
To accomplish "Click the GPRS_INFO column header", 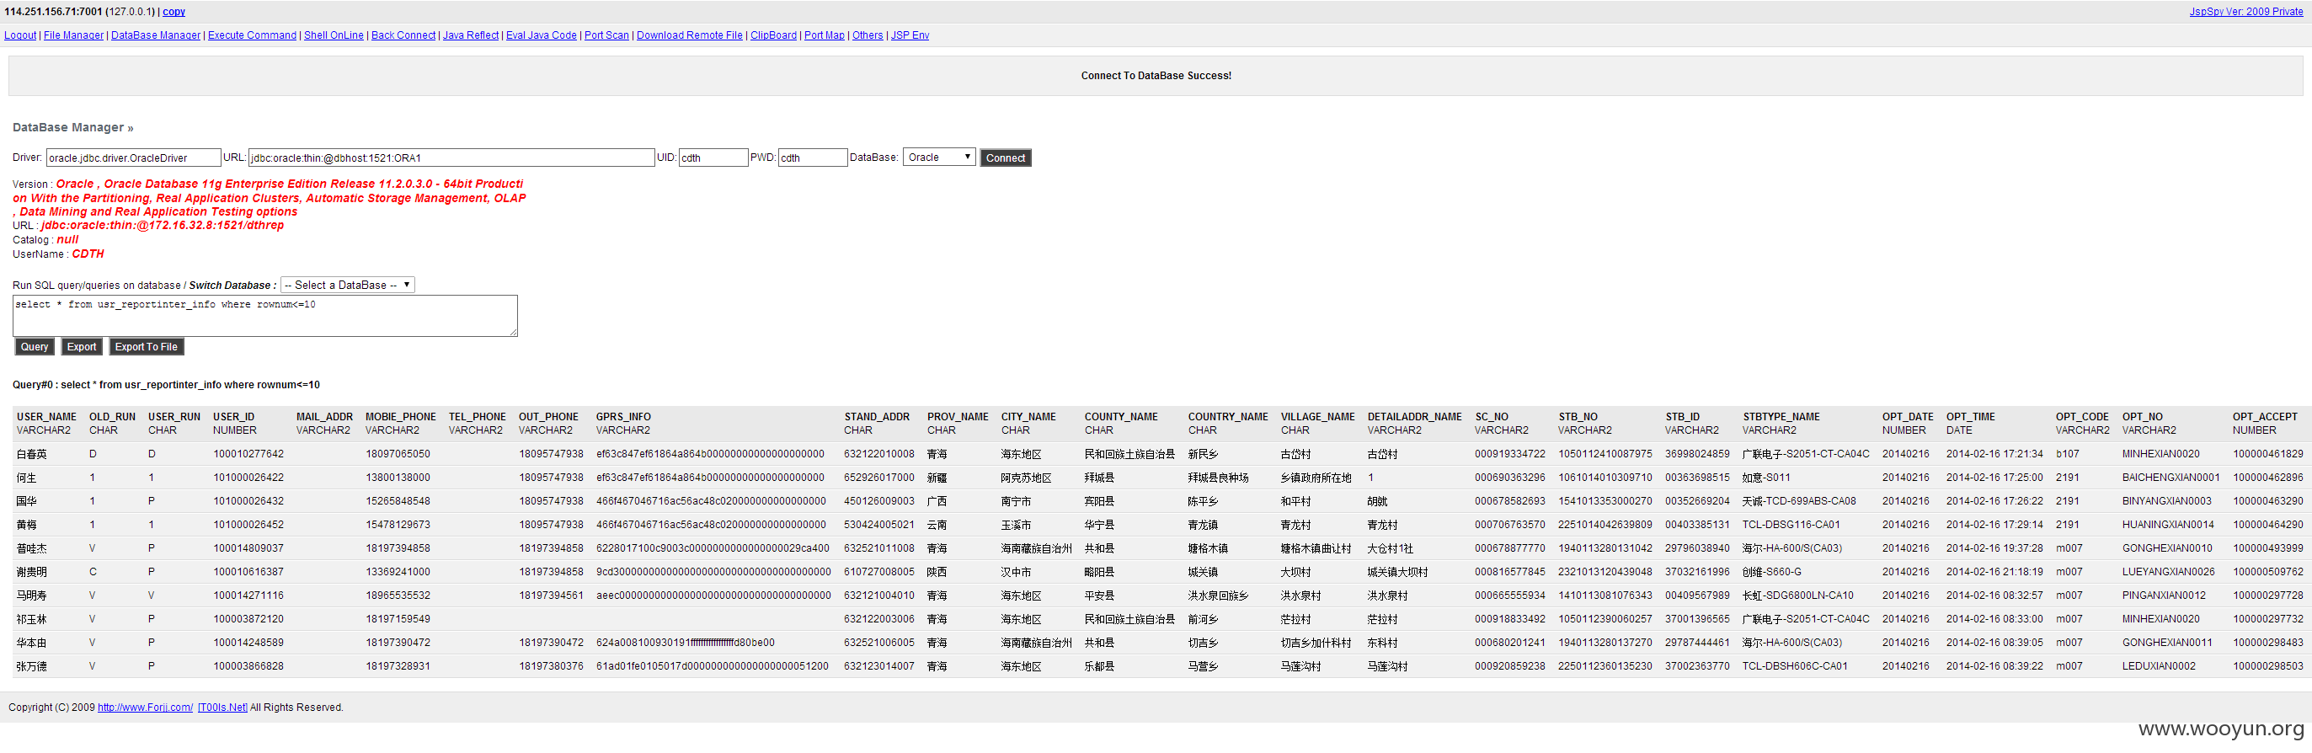I will 624,416.
